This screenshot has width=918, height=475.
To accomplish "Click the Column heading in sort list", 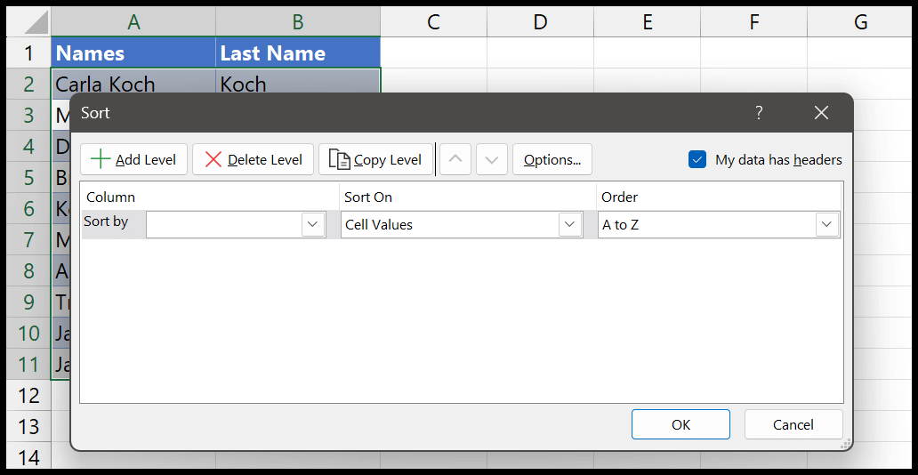I will [x=110, y=197].
